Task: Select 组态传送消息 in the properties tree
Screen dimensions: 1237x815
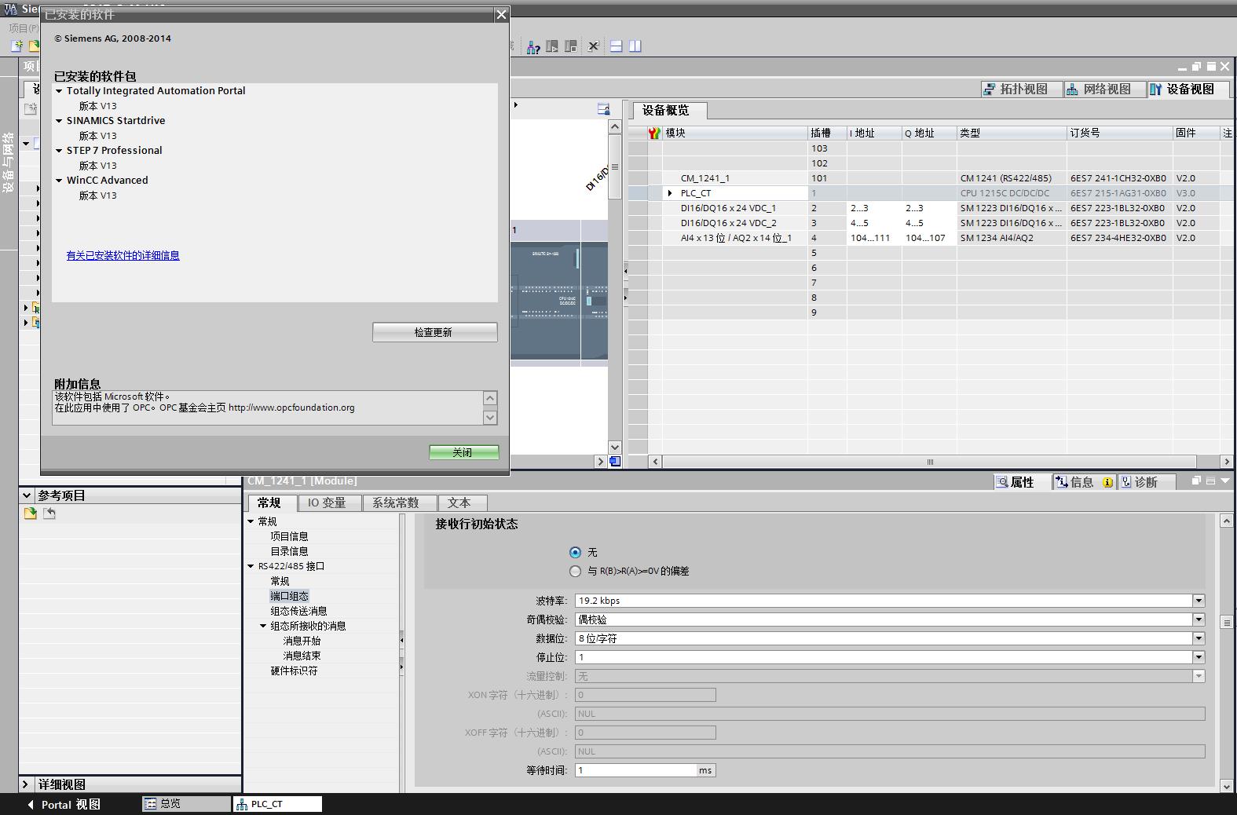Action: pos(298,611)
